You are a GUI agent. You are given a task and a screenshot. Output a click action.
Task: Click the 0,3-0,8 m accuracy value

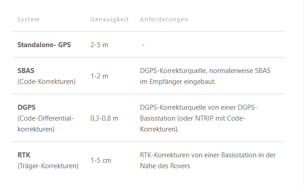(105, 118)
